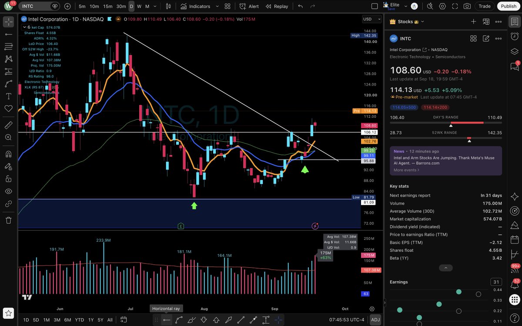Select the prediction and measurement tools
The width and height of the screenshot is (522, 326).
(8, 72)
